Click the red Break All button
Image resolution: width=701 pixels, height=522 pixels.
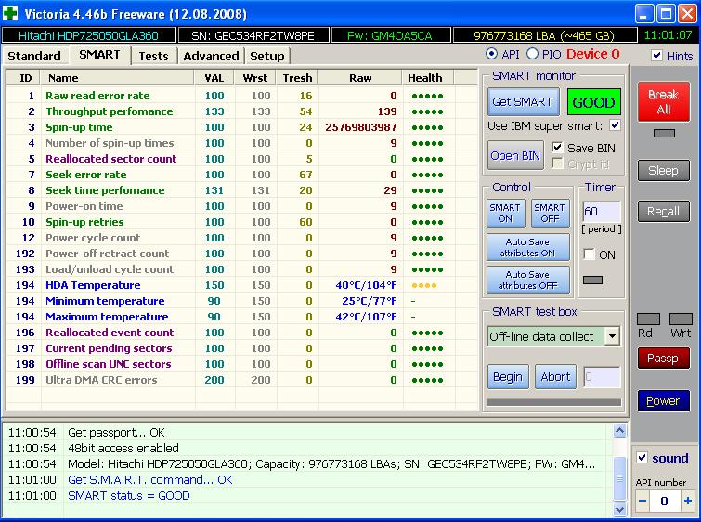click(664, 101)
